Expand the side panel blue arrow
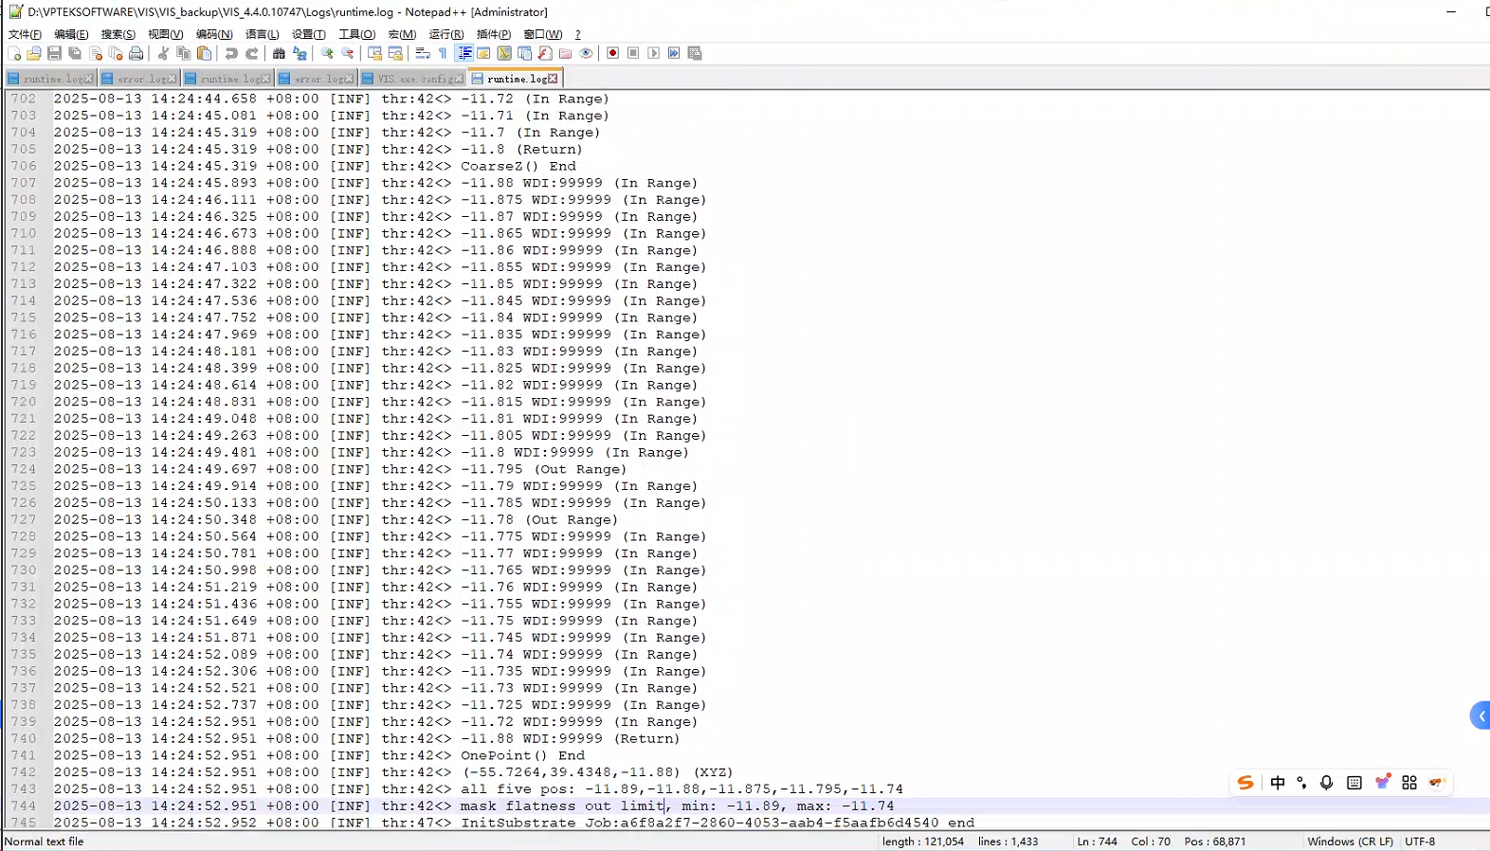The height and width of the screenshot is (851, 1490). click(1481, 715)
